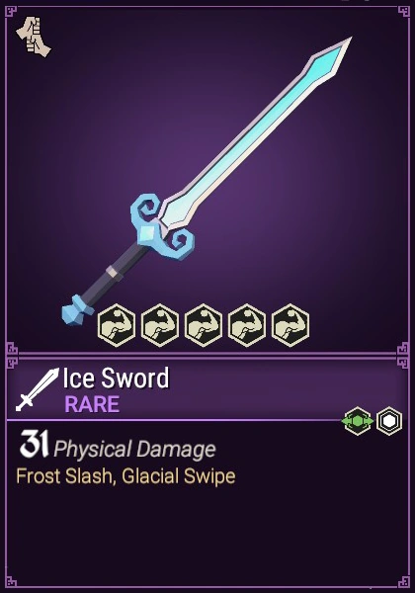This screenshot has height=593, width=415.
Task: Click the white hexagon slot icon
Action: pos(389,421)
